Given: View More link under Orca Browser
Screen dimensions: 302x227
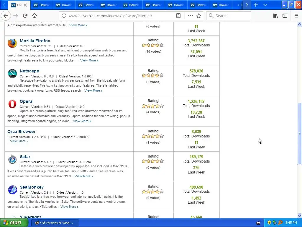Looking at the screenshot, I should [19, 141].
